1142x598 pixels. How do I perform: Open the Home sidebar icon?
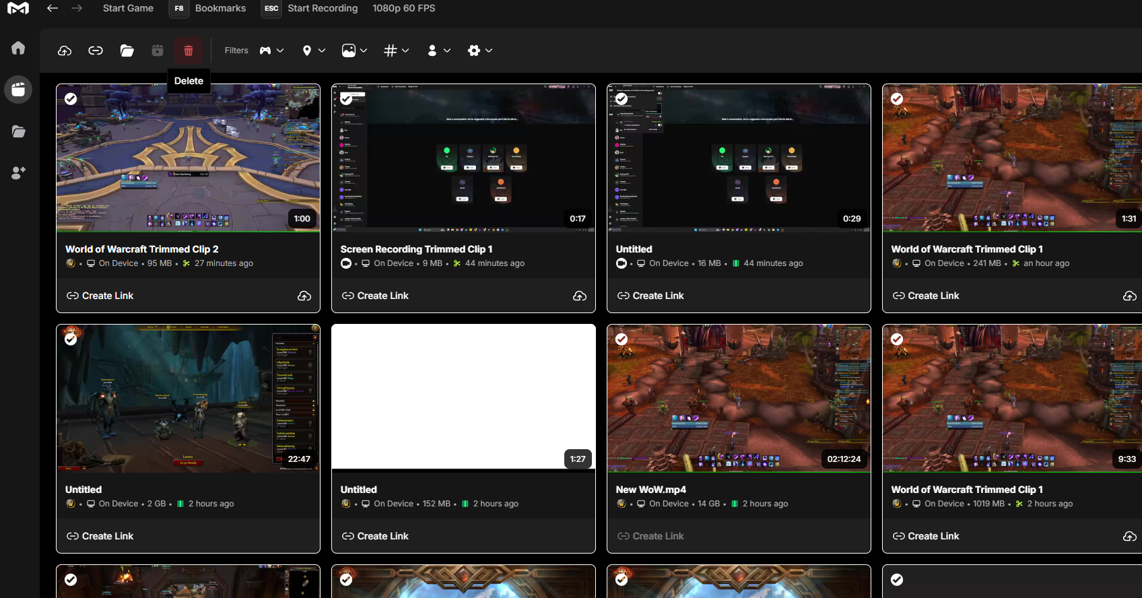[x=18, y=48]
